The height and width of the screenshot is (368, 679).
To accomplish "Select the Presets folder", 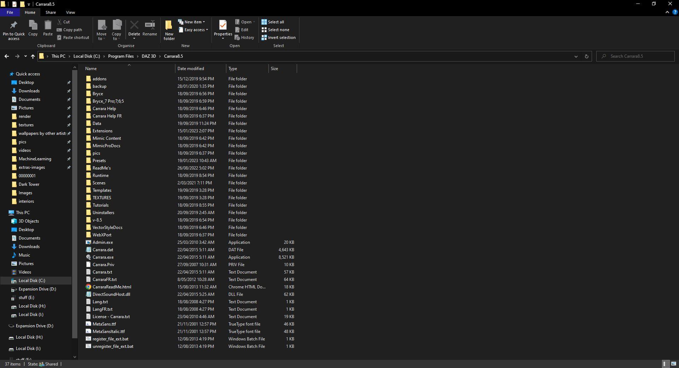I will point(99,161).
